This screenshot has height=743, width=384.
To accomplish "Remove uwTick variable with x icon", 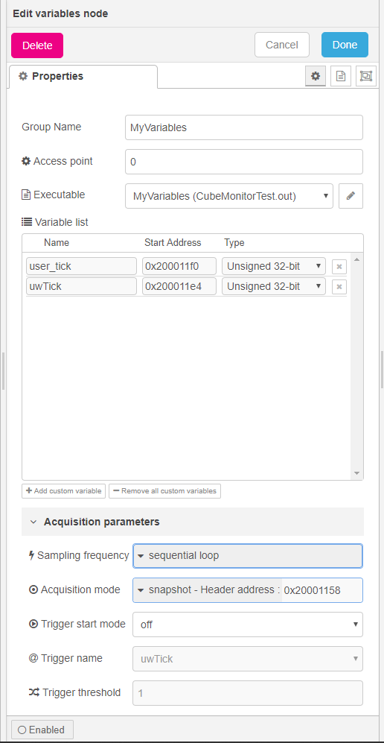I will click(x=339, y=286).
